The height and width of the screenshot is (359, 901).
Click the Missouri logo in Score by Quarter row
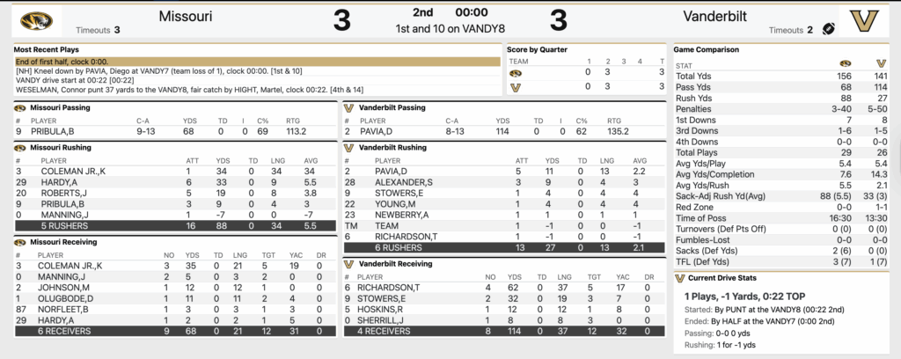tap(516, 74)
